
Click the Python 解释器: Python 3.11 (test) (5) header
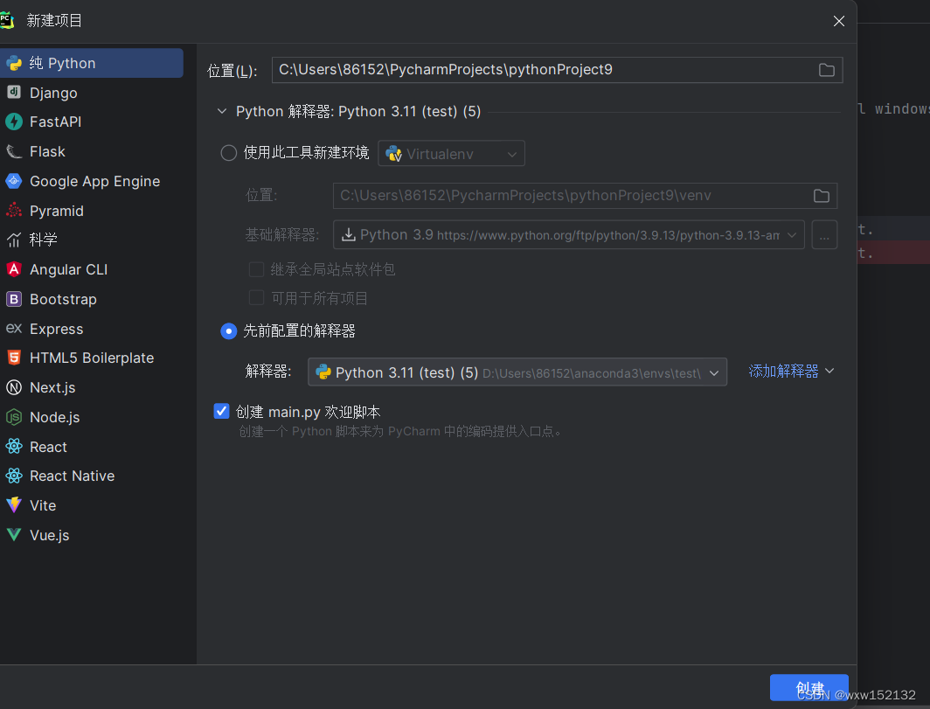(x=358, y=112)
